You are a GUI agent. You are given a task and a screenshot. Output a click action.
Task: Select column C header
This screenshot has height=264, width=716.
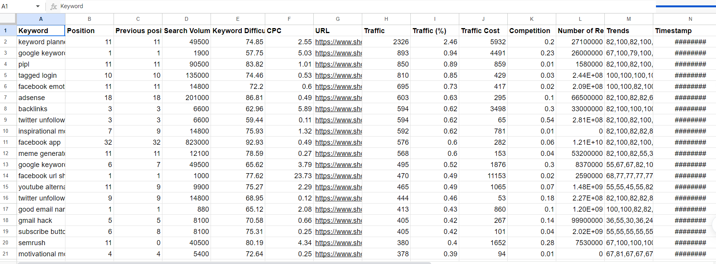[x=138, y=19]
